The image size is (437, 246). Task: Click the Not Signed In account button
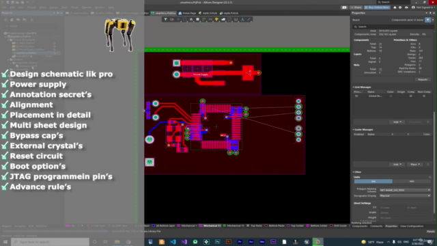pos(423,8)
